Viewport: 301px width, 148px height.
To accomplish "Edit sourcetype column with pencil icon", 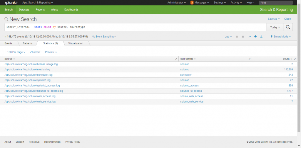I will pyautogui.click(x=250, y=59).
